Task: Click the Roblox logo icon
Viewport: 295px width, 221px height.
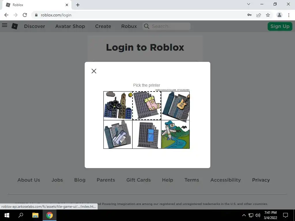Action: pos(15,26)
